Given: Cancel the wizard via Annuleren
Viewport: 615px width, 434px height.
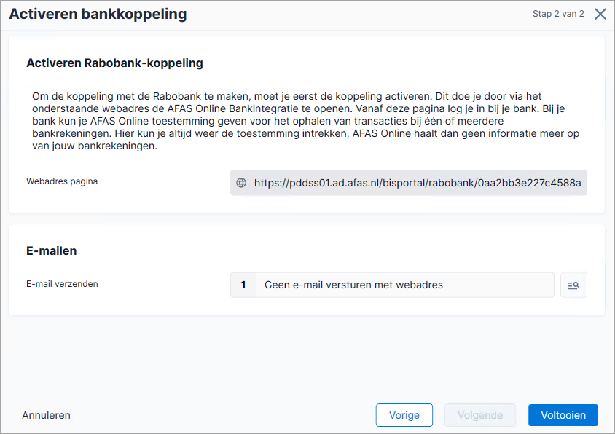Looking at the screenshot, I should click(x=47, y=415).
